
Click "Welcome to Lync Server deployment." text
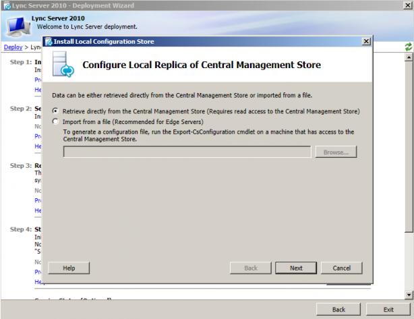pos(87,27)
